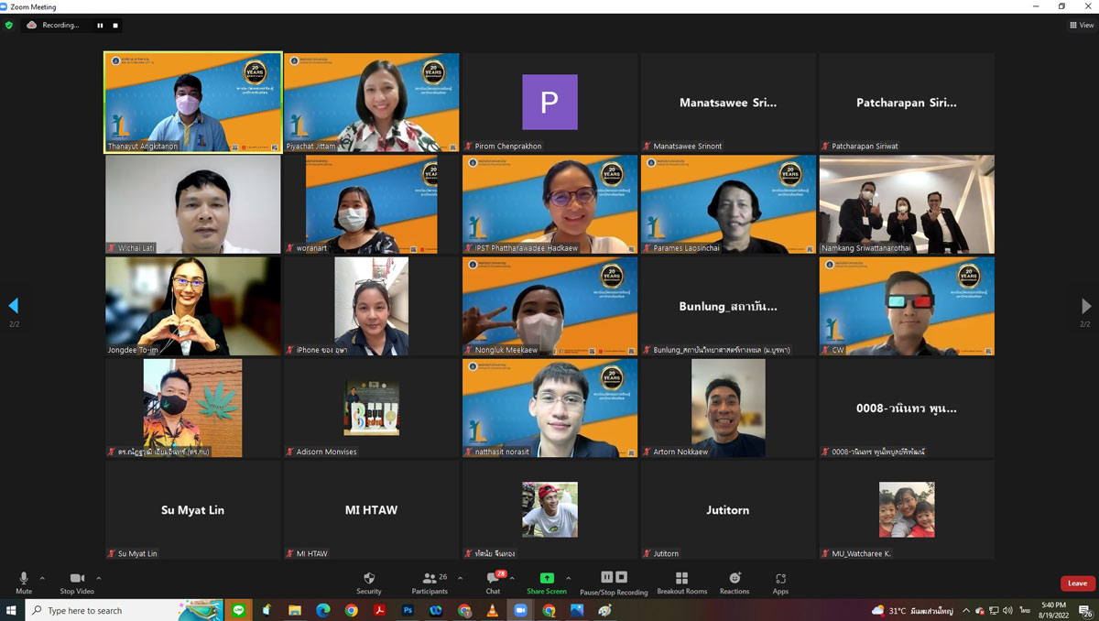Open the Reactions picker
Screen dimensions: 1099x621
coord(734,583)
